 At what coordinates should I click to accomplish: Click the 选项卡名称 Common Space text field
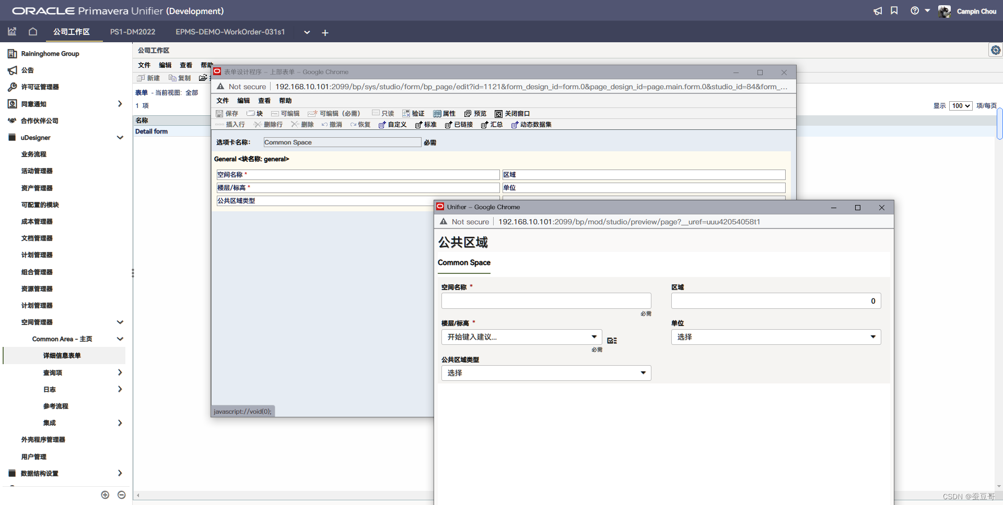342,142
